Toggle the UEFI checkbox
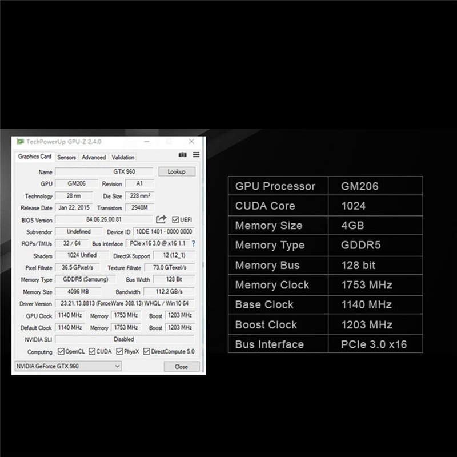Viewport: 457px width, 457px height. (x=175, y=219)
